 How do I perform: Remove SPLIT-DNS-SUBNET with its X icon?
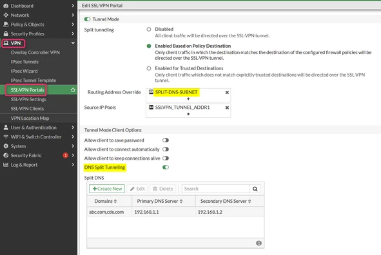227,92
